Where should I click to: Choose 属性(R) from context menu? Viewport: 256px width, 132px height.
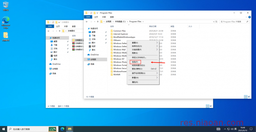click(x=143, y=82)
